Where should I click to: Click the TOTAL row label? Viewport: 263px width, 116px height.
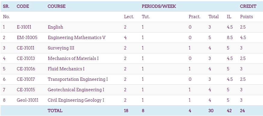pos(55,111)
